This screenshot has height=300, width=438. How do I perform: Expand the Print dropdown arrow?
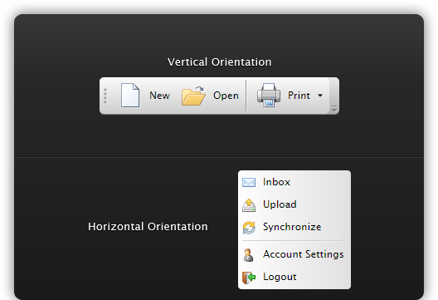coord(320,96)
